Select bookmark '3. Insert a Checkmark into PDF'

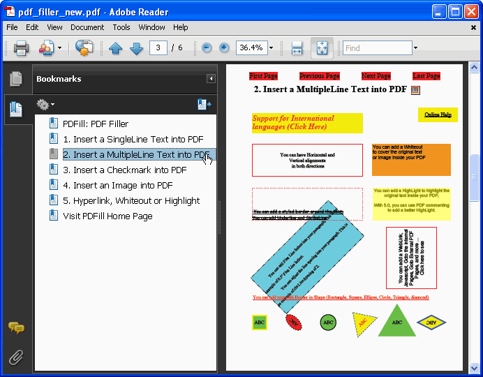(x=125, y=170)
